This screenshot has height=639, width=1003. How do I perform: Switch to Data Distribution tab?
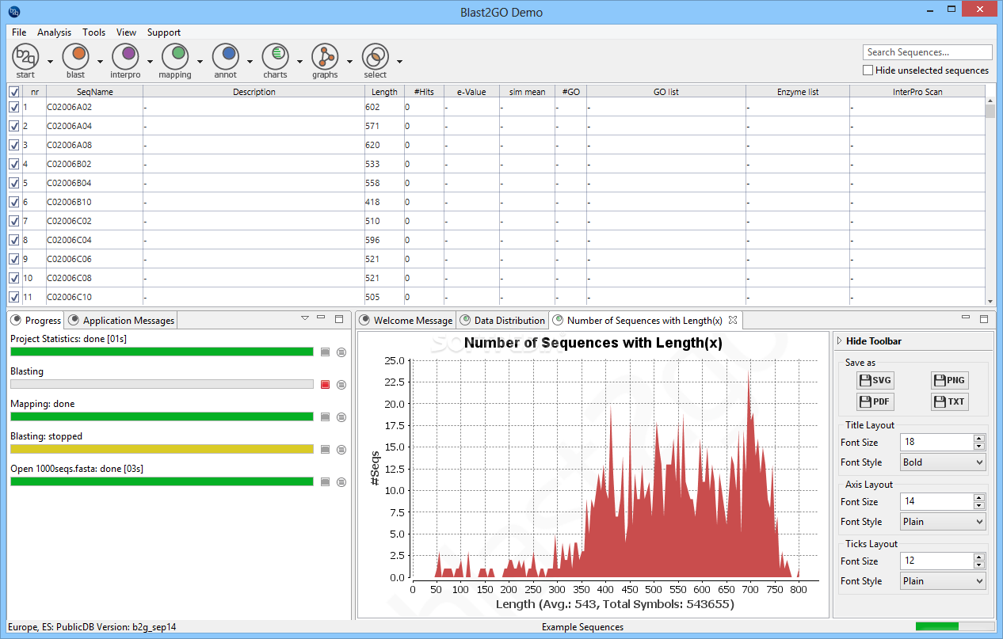(503, 321)
